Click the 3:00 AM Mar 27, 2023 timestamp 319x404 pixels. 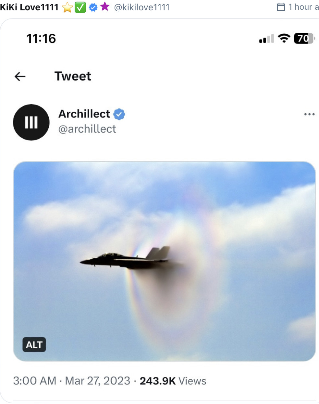coord(72,381)
